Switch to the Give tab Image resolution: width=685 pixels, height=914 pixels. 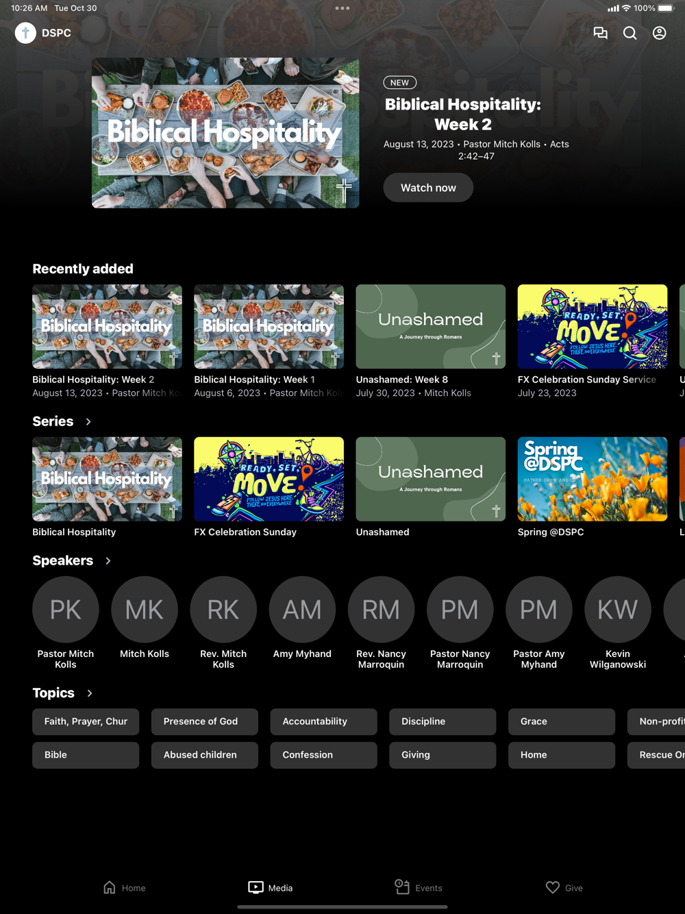[564, 888]
